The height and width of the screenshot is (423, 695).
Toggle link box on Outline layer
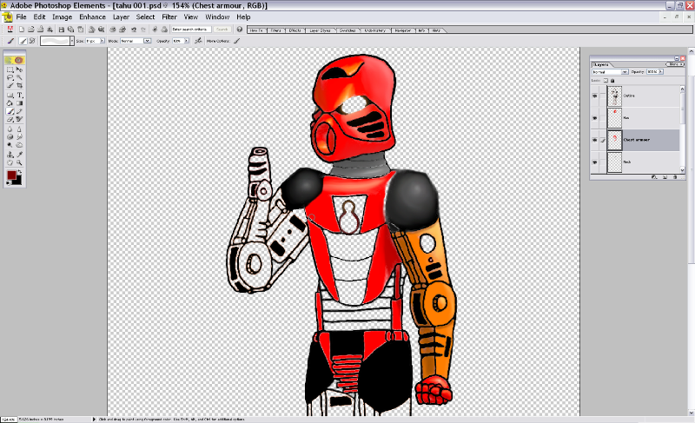point(603,96)
